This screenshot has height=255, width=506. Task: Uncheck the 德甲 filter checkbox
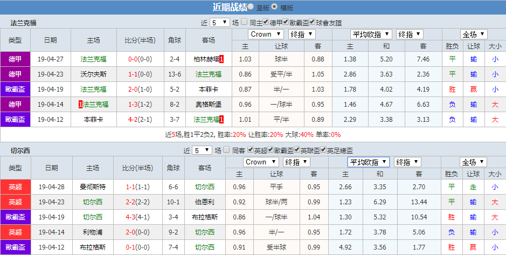coord(266,22)
